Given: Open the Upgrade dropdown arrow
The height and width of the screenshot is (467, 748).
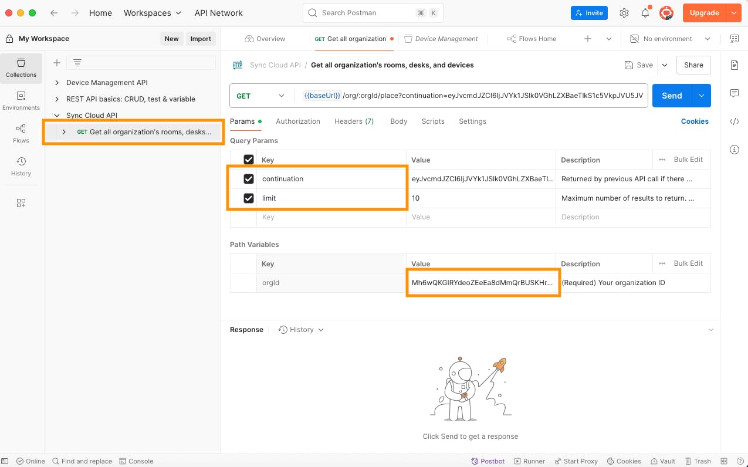Looking at the screenshot, I should pyautogui.click(x=734, y=13).
